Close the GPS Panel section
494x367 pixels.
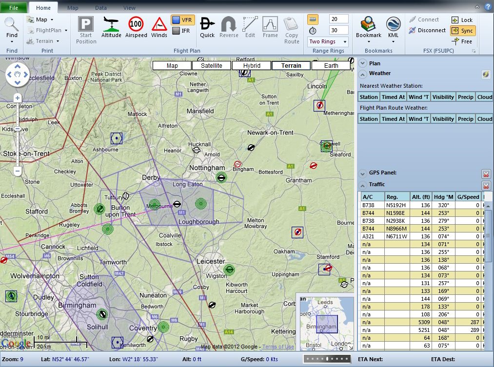point(486,174)
